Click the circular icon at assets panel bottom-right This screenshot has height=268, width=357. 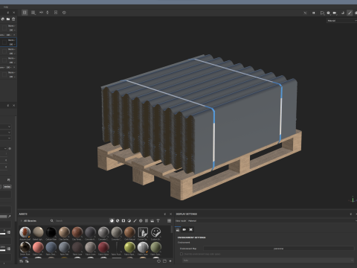tap(159, 261)
